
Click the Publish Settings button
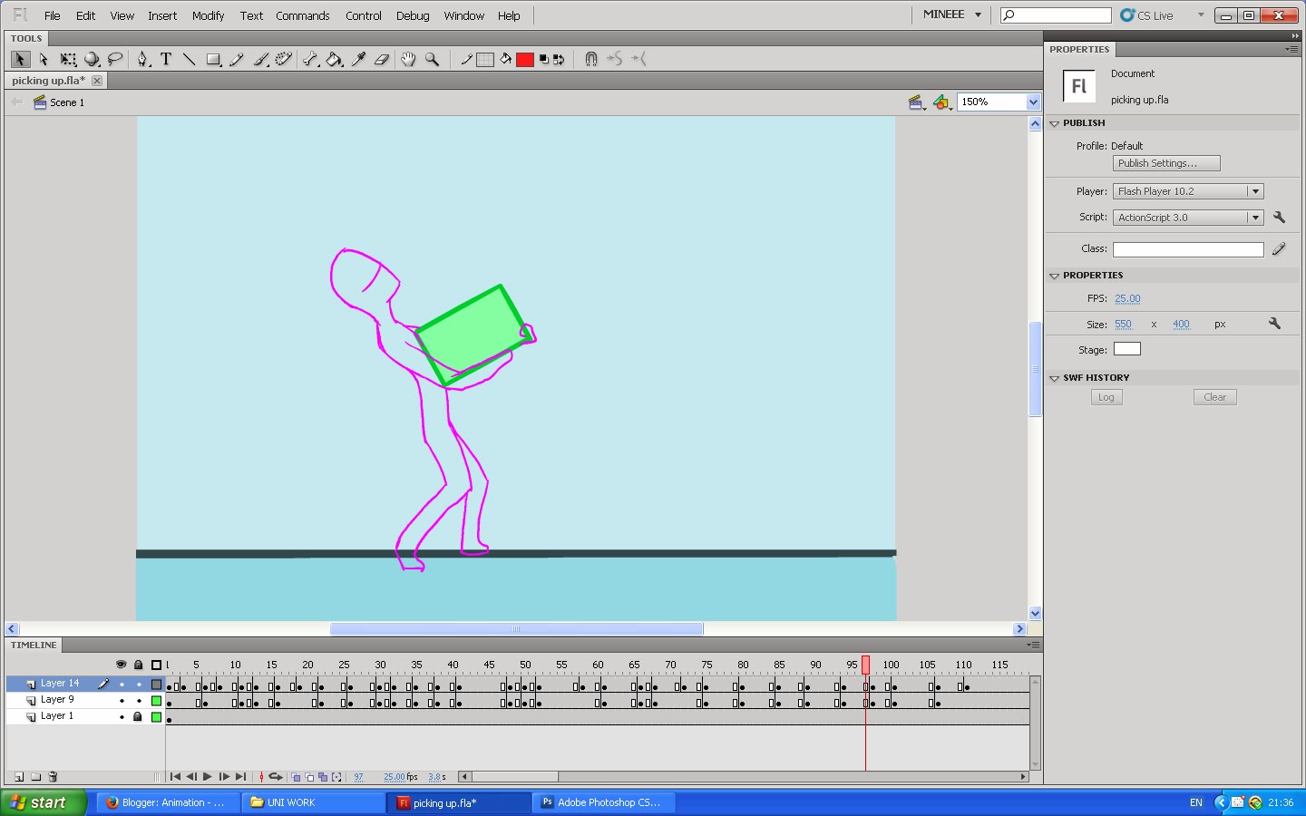coord(1166,163)
